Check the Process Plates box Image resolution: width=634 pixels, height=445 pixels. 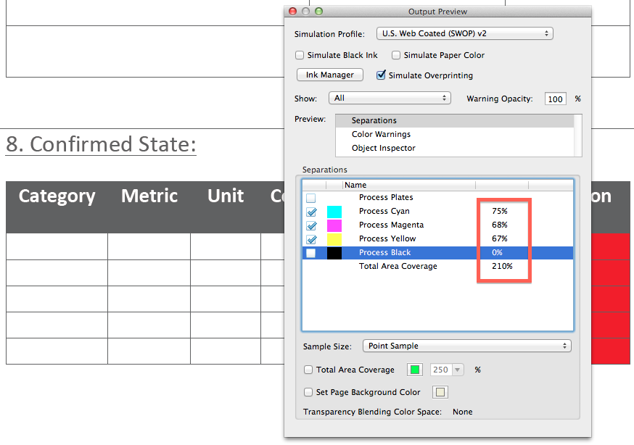tap(312, 198)
